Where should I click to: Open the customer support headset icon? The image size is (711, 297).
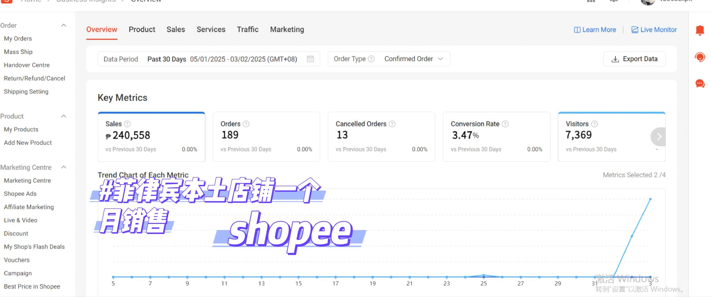coord(700,57)
